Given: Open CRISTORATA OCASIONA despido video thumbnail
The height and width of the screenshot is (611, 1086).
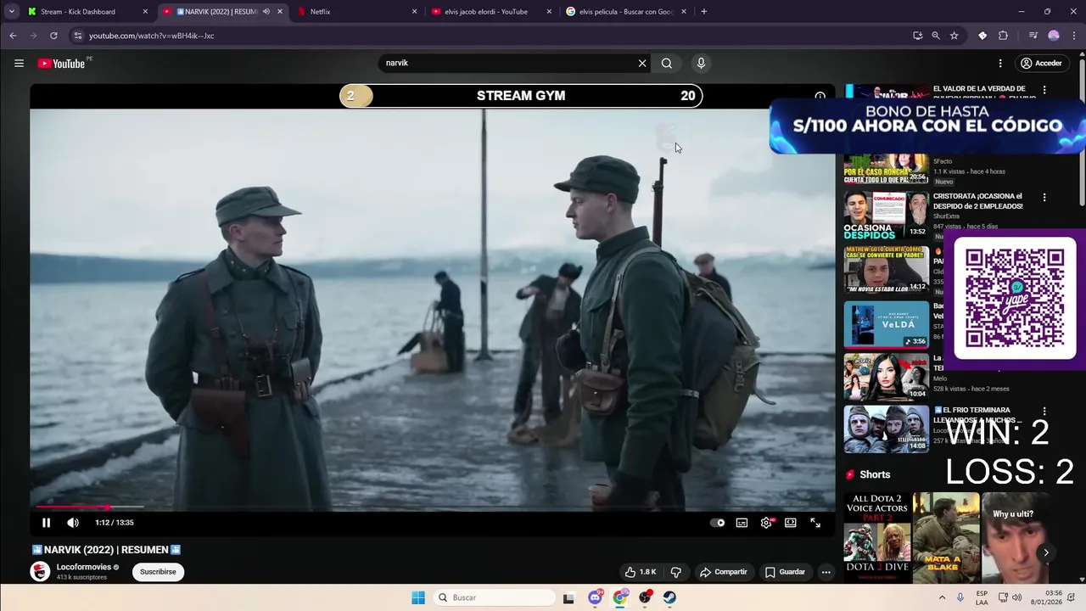Looking at the screenshot, I should [x=887, y=215].
